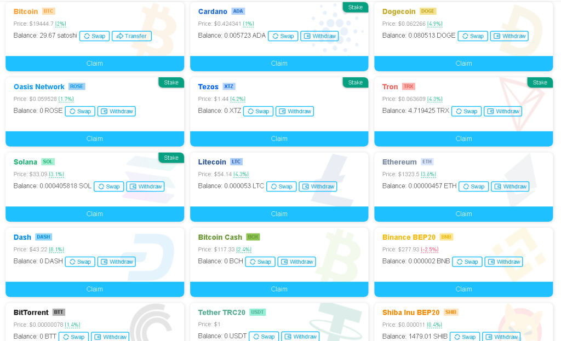The height and width of the screenshot is (341, 561).
Task: Swap Binance BEP20 BNB balance
Action: tap(467, 262)
